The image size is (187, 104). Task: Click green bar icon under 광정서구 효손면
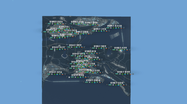(x=51, y=49)
